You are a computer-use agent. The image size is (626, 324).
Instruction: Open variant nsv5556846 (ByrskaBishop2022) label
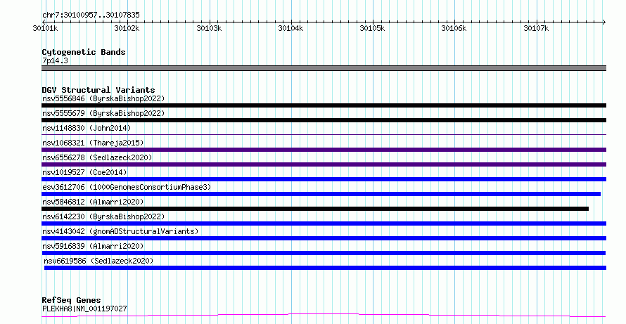pos(103,98)
